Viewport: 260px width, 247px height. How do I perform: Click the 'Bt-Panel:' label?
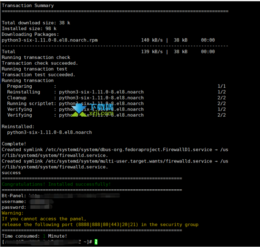pos(14,196)
